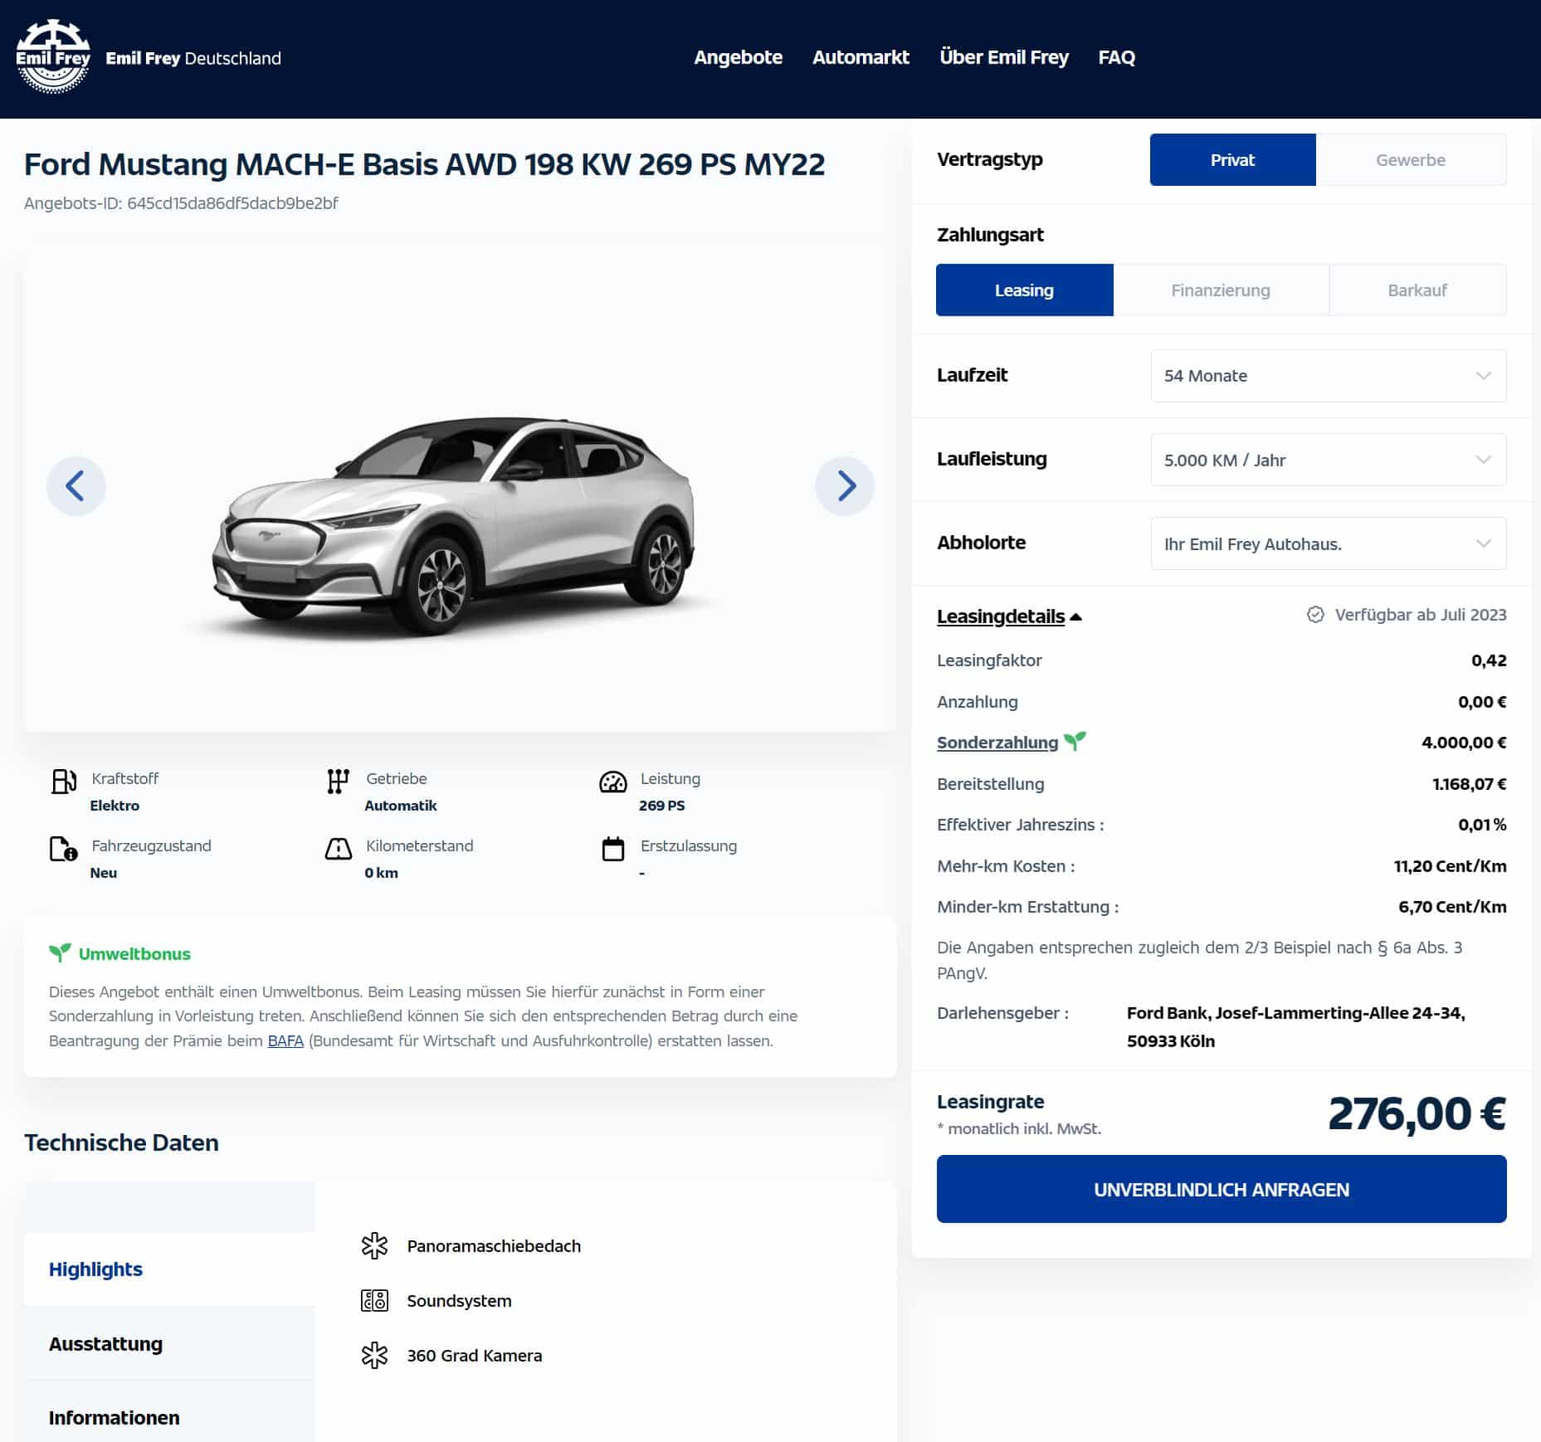Switch to the Informationen tab
Image resolution: width=1541 pixels, height=1442 pixels.
coord(169,1417)
